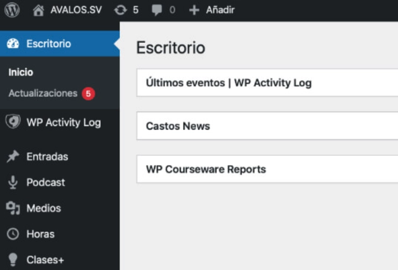Image resolution: width=398 pixels, height=270 pixels.
Task: Open the Actualizaciones submenu
Action: [x=43, y=93]
